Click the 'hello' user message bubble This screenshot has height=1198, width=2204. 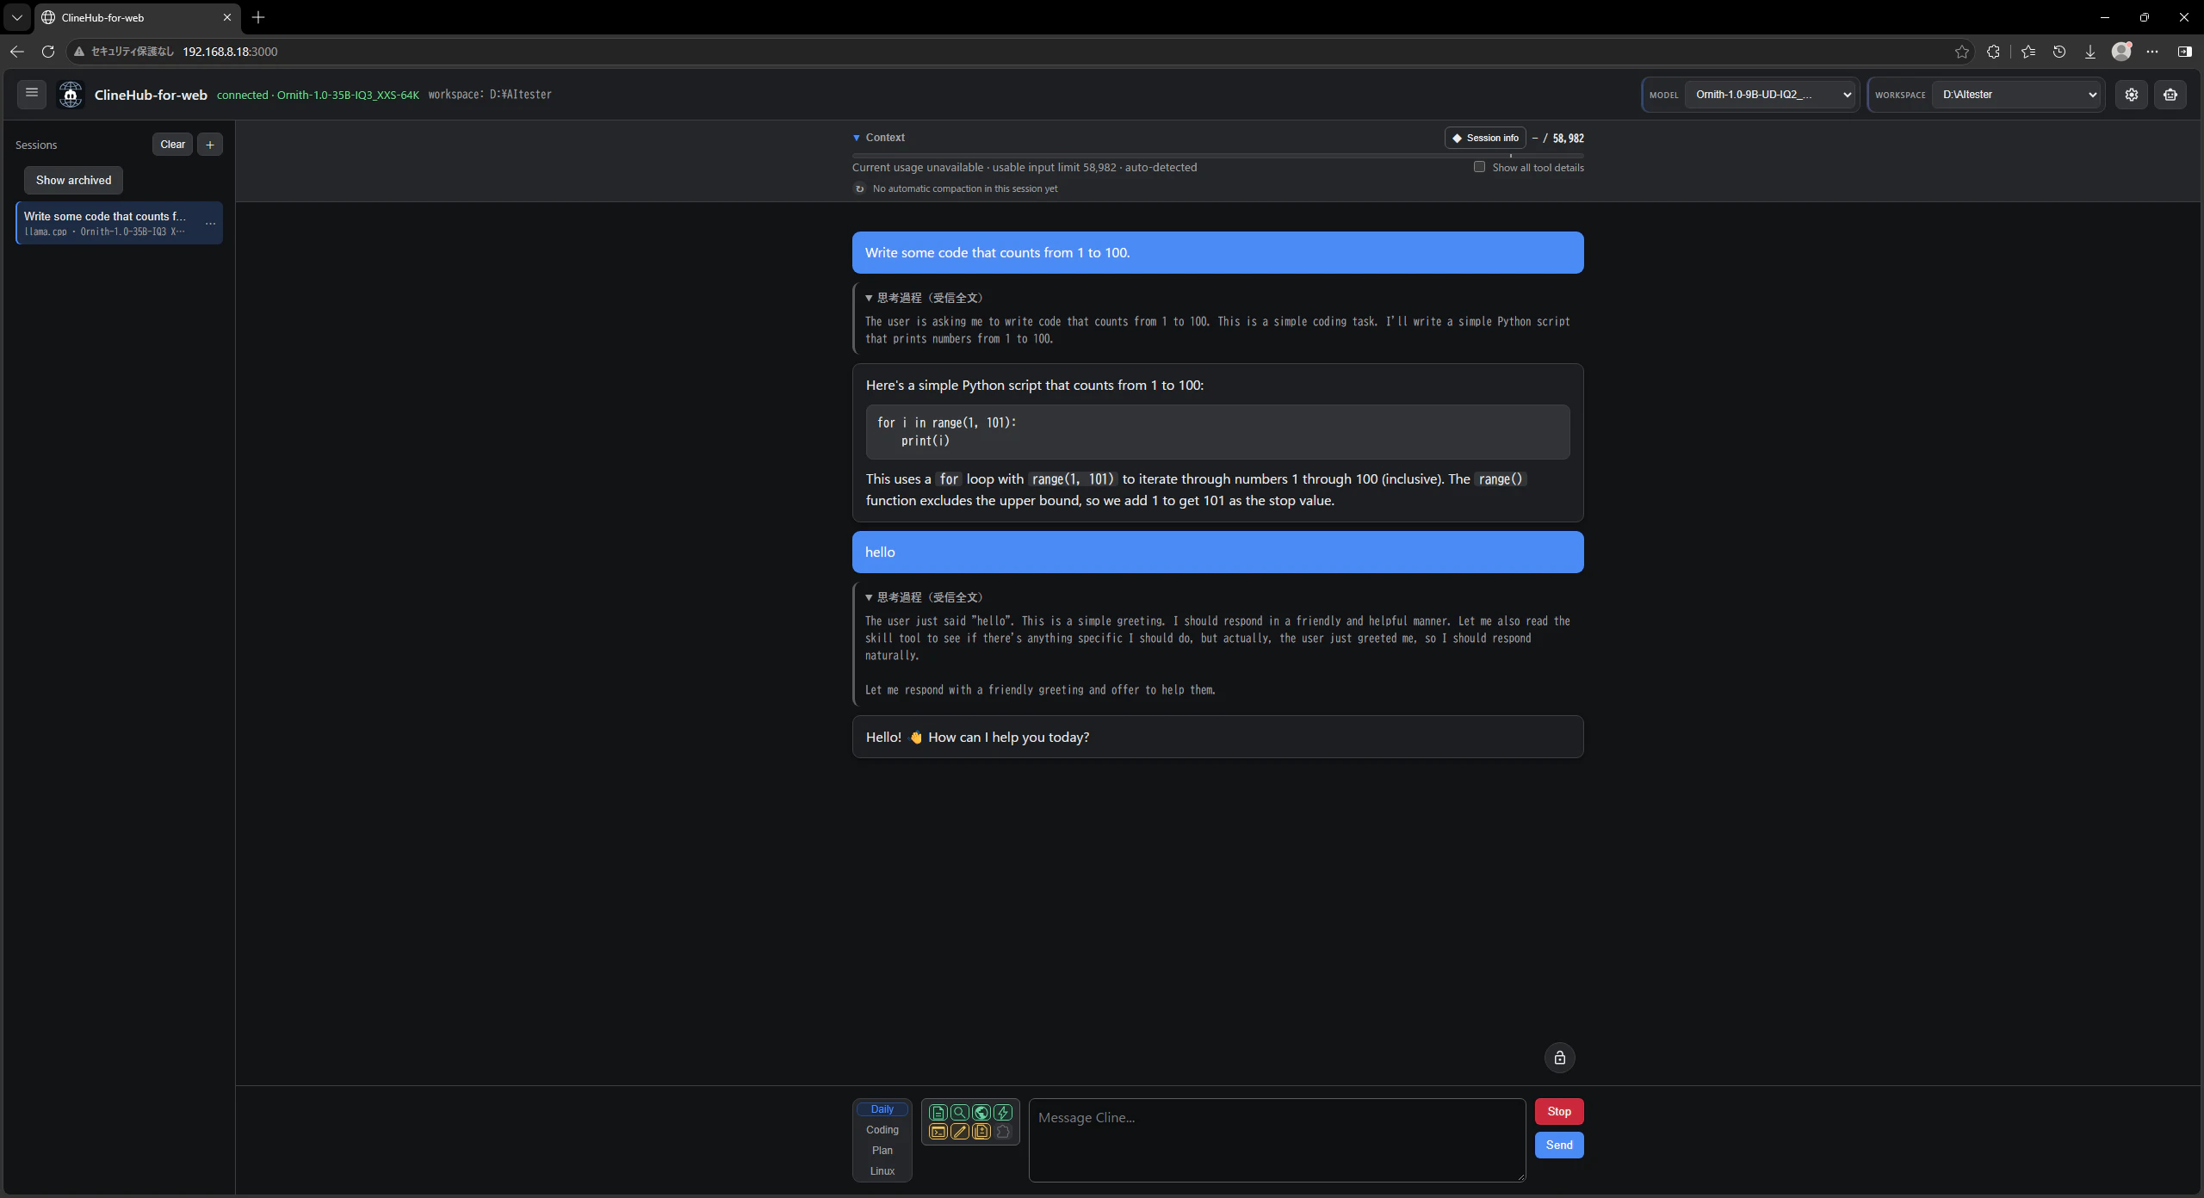coord(1217,553)
